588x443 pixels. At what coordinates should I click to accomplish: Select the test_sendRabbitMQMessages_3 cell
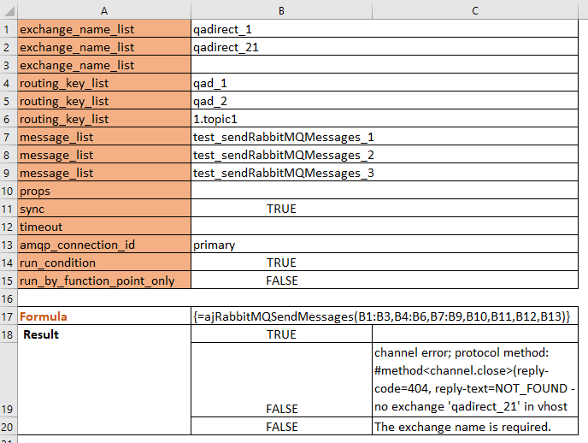284,173
